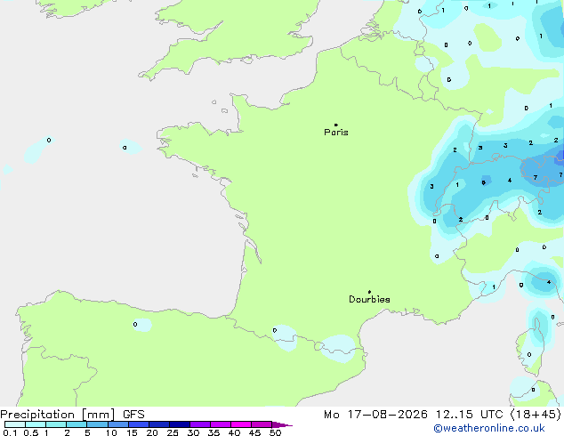This screenshot has height=436, width=564.
Task: Click the forecast date 17-08-2026 text
Action: tap(387, 415)
